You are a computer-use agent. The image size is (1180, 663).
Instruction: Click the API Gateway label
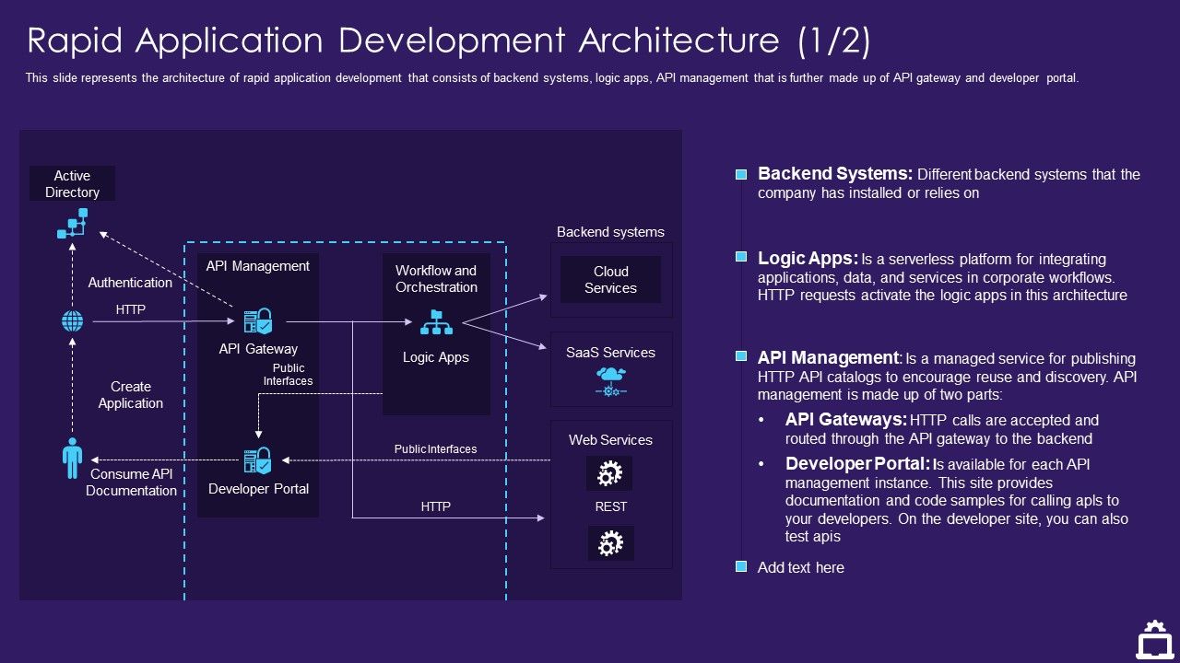click(258, 349)
